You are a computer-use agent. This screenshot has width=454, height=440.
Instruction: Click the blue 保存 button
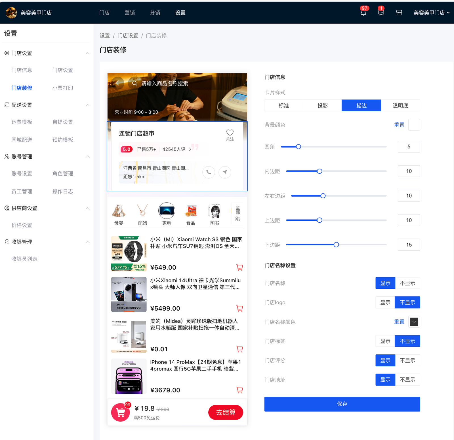pyautogui.click(x=342, y=404)
